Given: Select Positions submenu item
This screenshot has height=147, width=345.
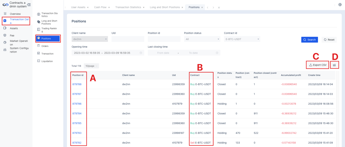Looking at the screenshot, I should 48,38.
